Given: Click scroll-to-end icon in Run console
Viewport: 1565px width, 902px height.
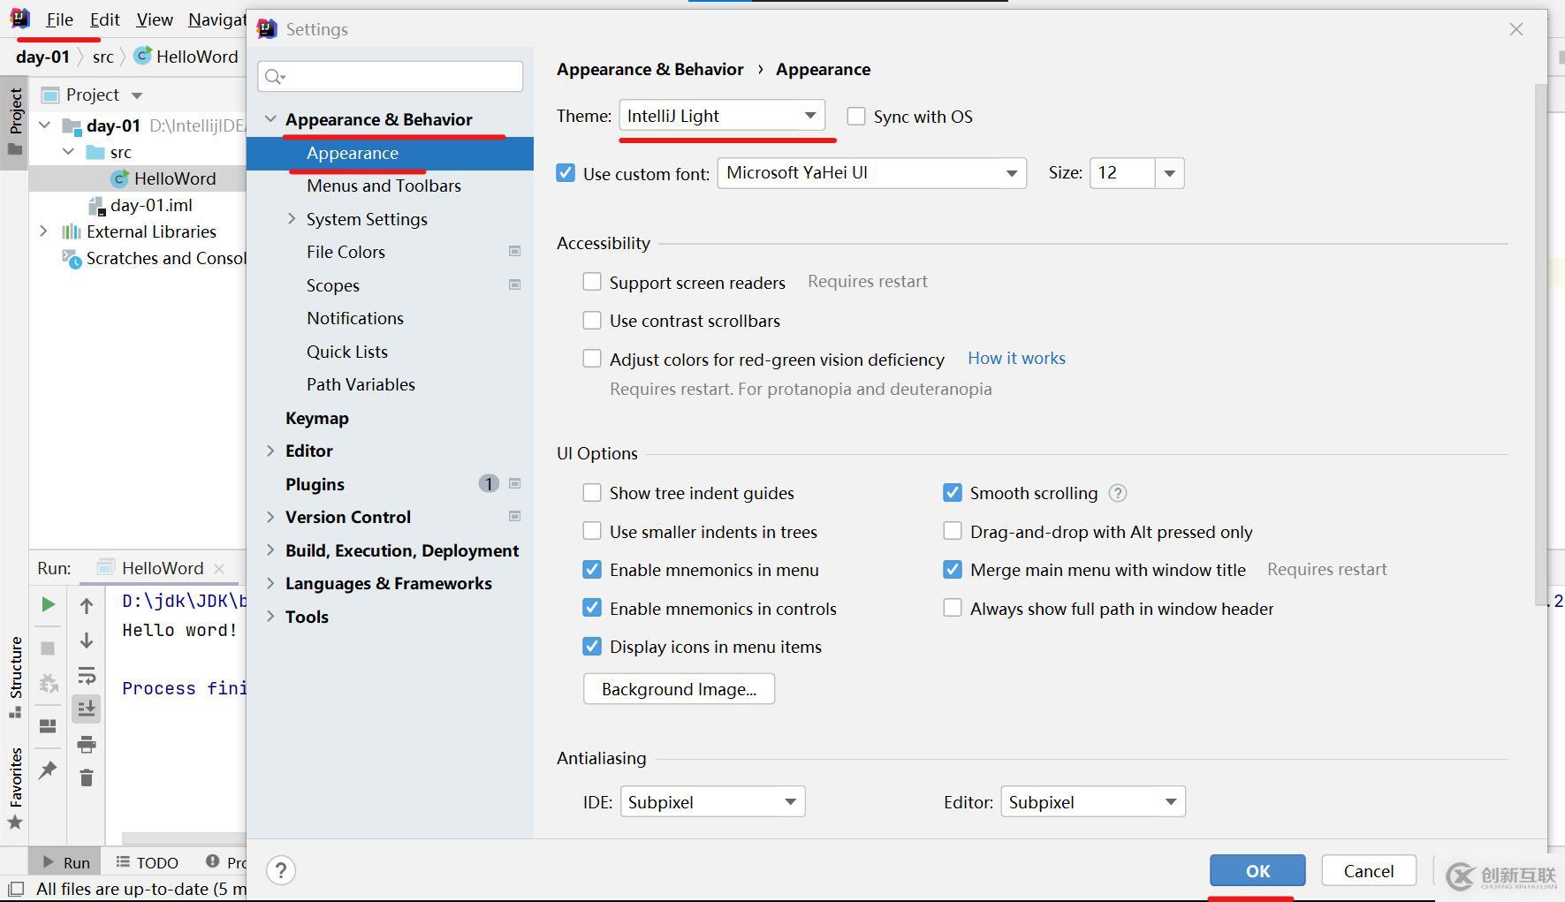Looking at the screenshot, I should click(x=87, y=709).
